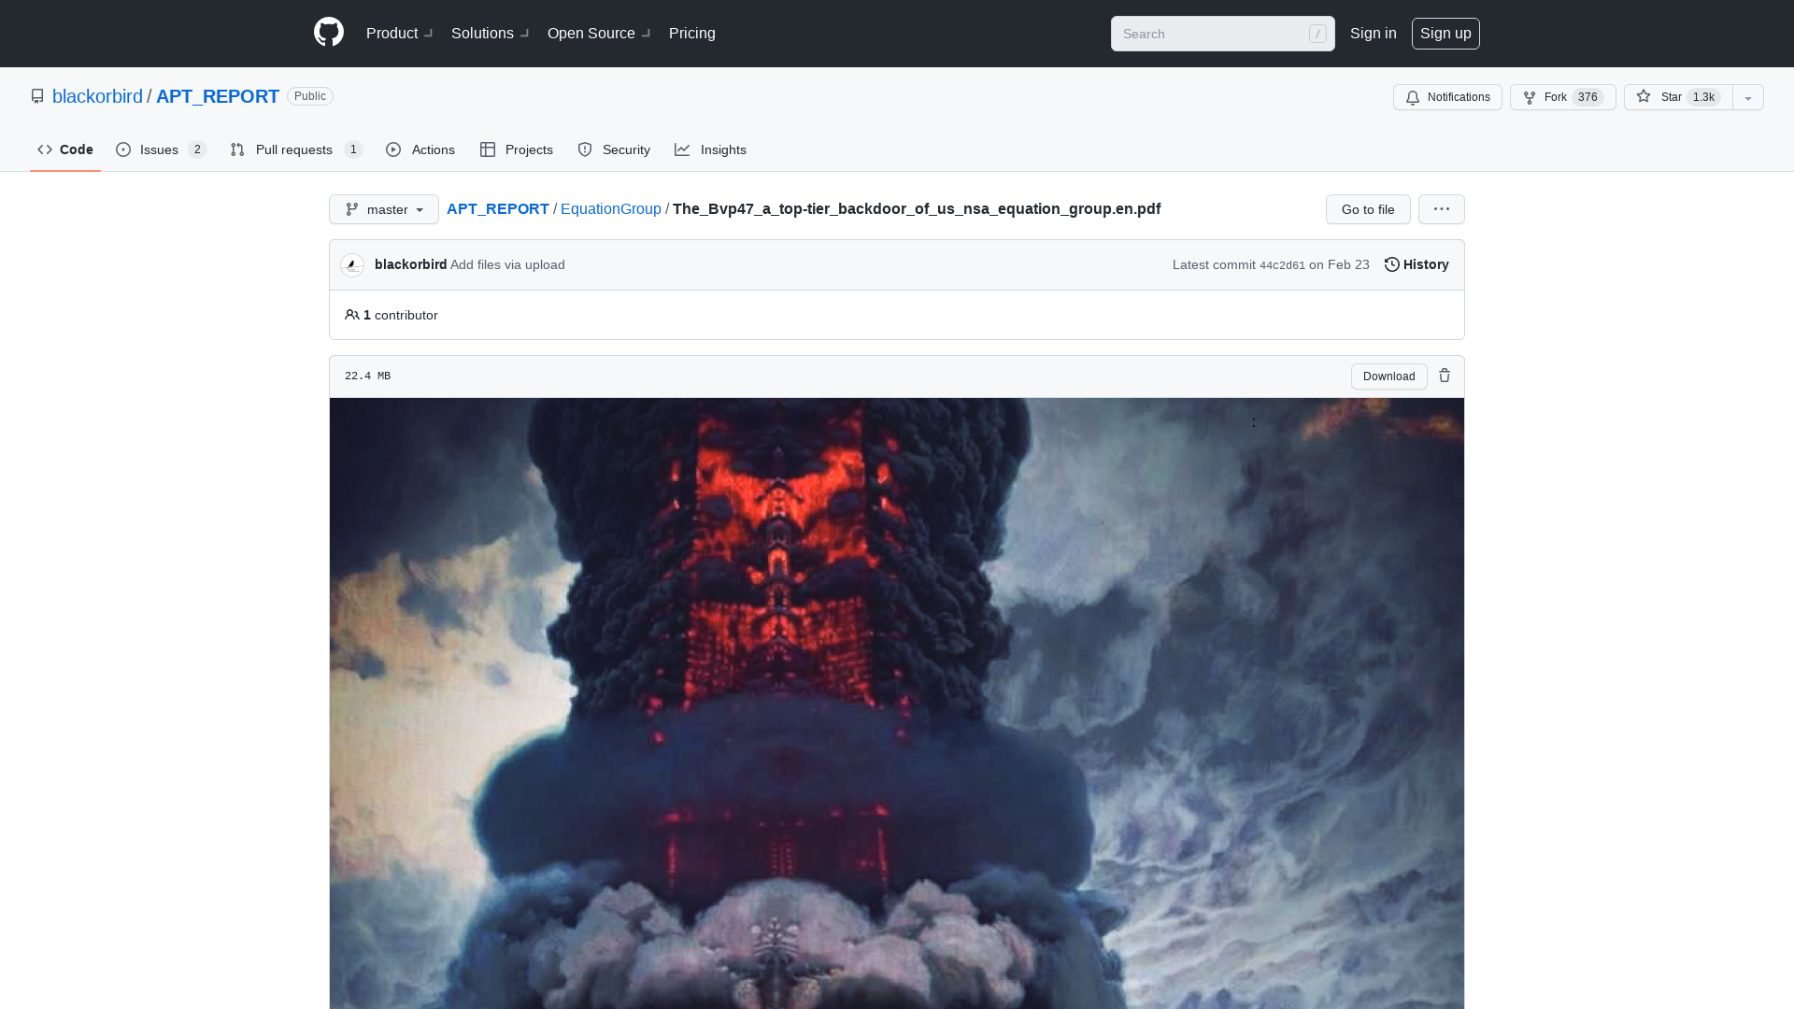Go to APT_REPORT root in breadcrumb
Image resolution: width=1794 pixels, height=1009 pixels.
[498, 208]
